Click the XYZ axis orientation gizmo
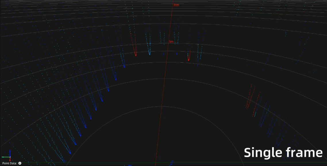This screenshot has height=166, width=327. click(x=6, y=156)
